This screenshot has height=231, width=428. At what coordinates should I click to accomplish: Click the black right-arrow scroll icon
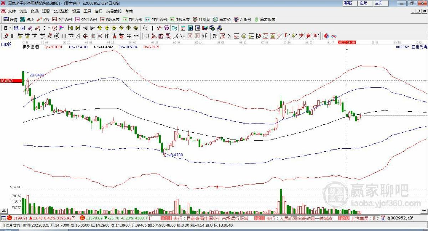click(92, 28)
